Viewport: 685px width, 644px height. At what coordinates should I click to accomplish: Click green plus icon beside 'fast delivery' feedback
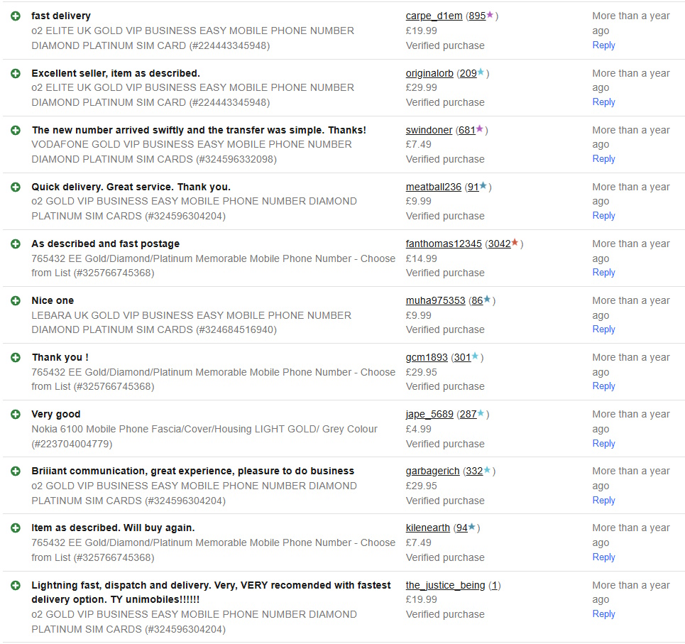coord(16,16)
